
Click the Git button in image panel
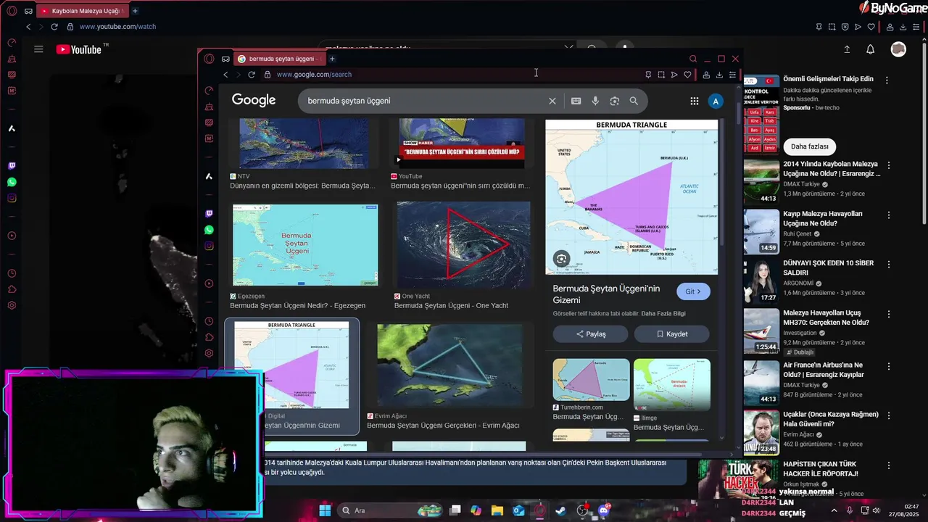pyautogui.click(x=693, y=291)
